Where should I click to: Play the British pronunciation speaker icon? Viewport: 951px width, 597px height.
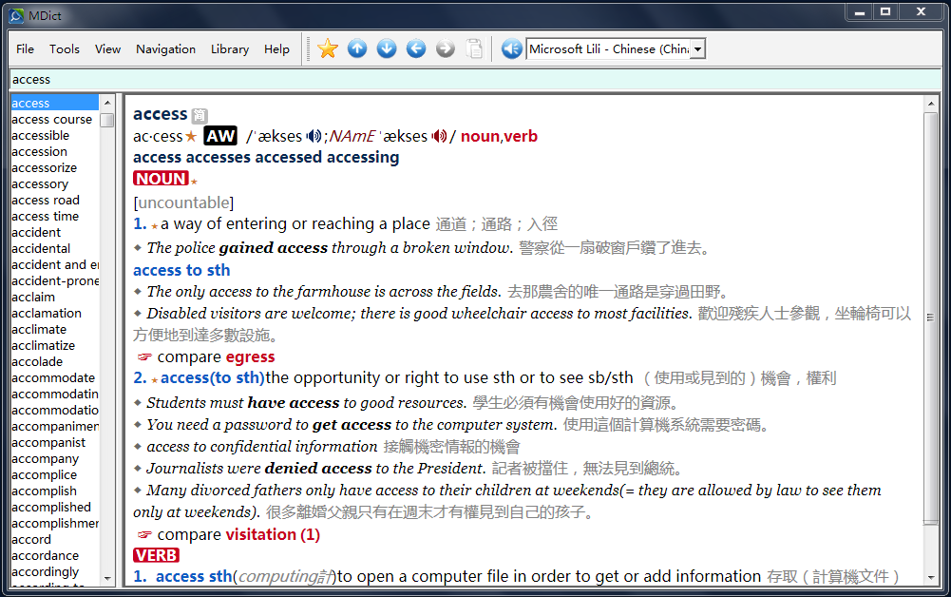click(314, 137)
